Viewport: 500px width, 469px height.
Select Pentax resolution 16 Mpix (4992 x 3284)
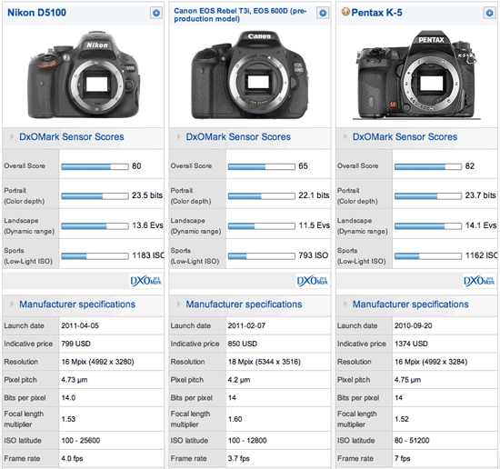pyautogui.click(x=431, y=362)
